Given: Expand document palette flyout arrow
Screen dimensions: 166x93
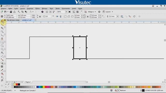Looking at the screenshot, I should [x=6, y=84].
